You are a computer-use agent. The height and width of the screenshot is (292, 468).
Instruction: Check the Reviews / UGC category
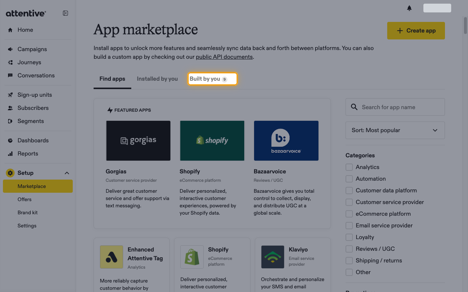tap(349, 249)
